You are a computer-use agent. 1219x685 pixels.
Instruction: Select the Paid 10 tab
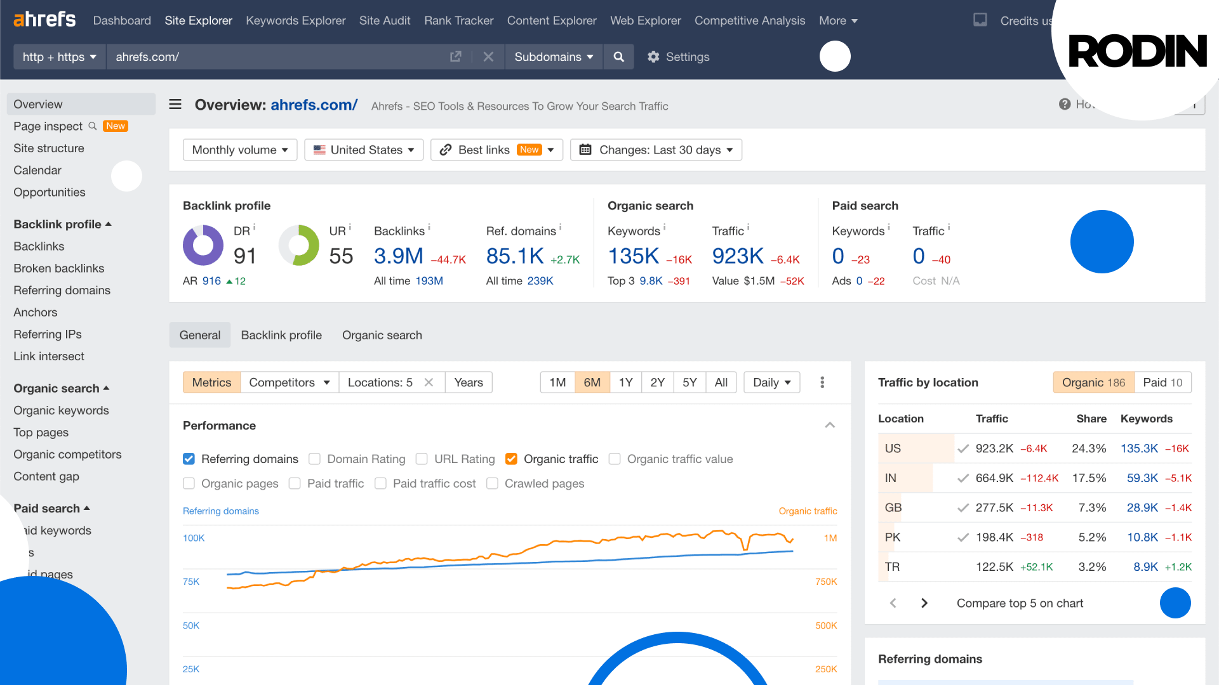[x=1162, y=382]
